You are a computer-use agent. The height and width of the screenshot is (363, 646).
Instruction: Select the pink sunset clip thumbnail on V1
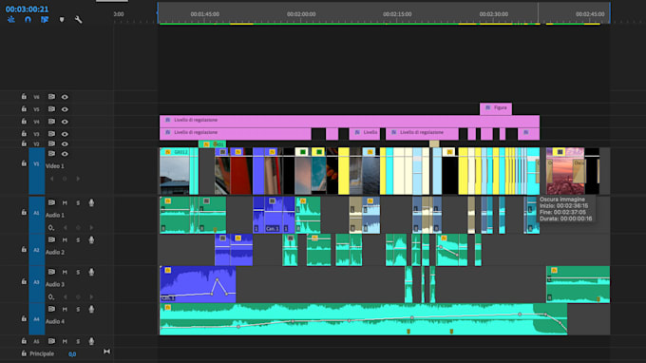point(565,171)
